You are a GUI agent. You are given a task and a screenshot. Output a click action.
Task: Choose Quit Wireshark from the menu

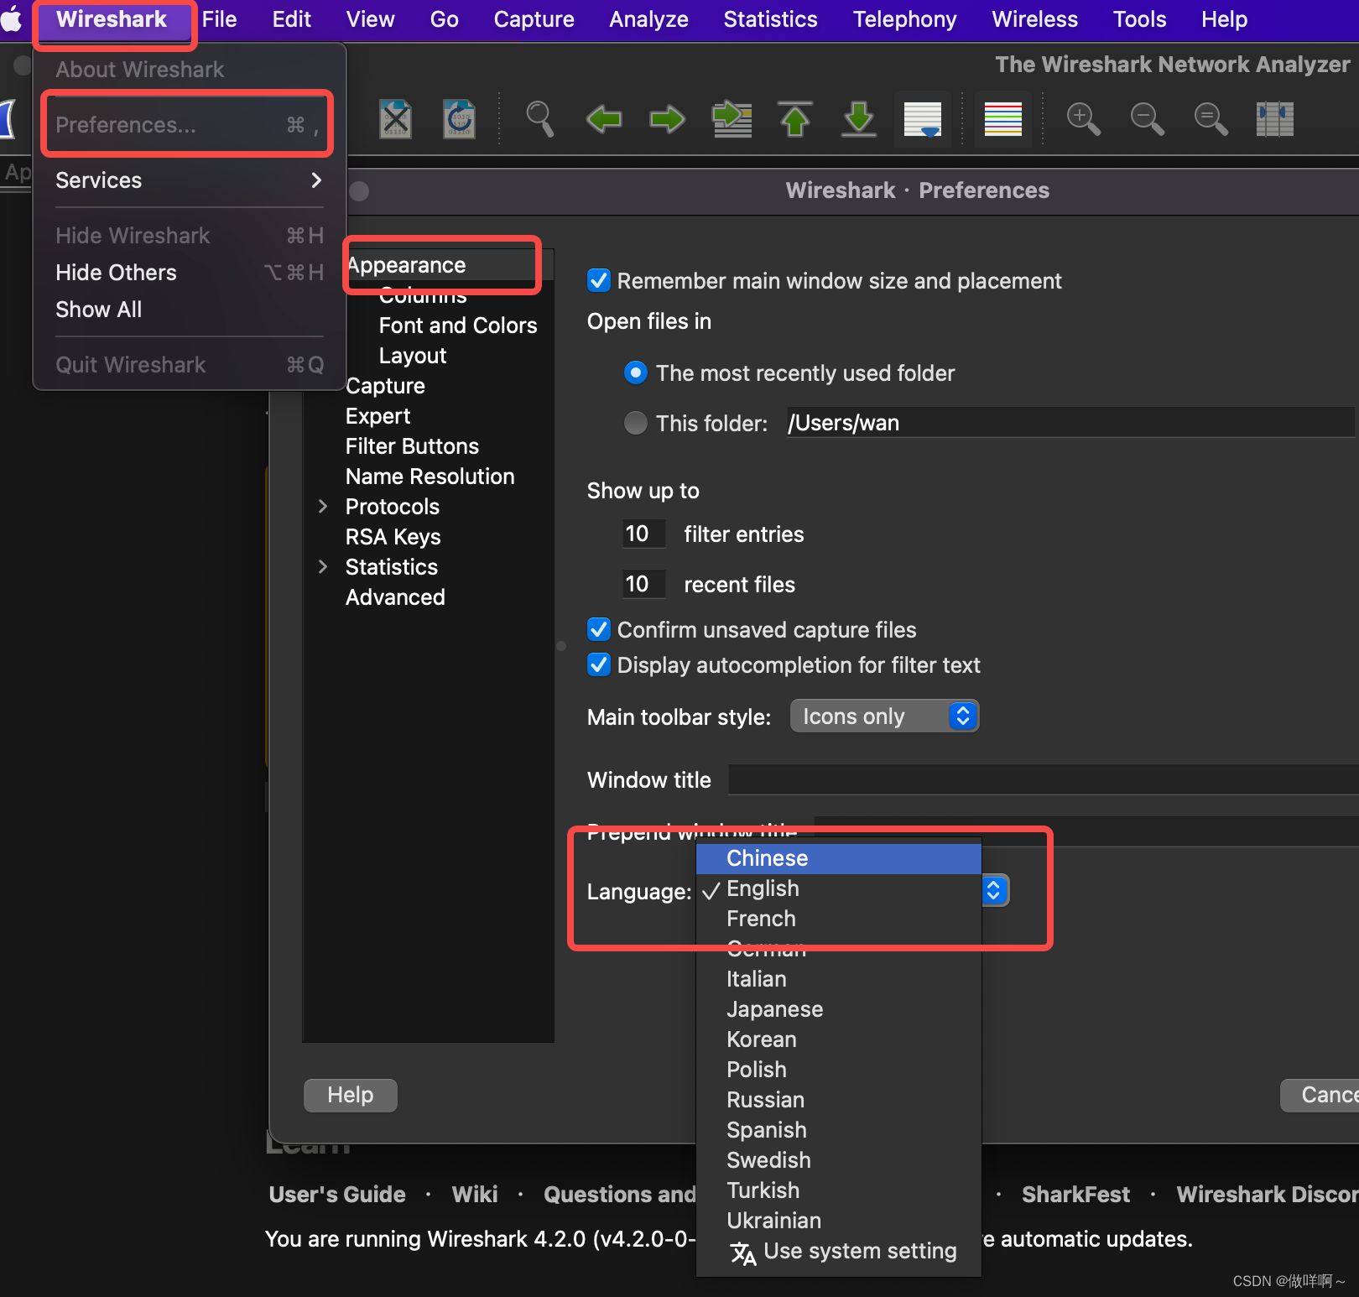tap(190, 365)
